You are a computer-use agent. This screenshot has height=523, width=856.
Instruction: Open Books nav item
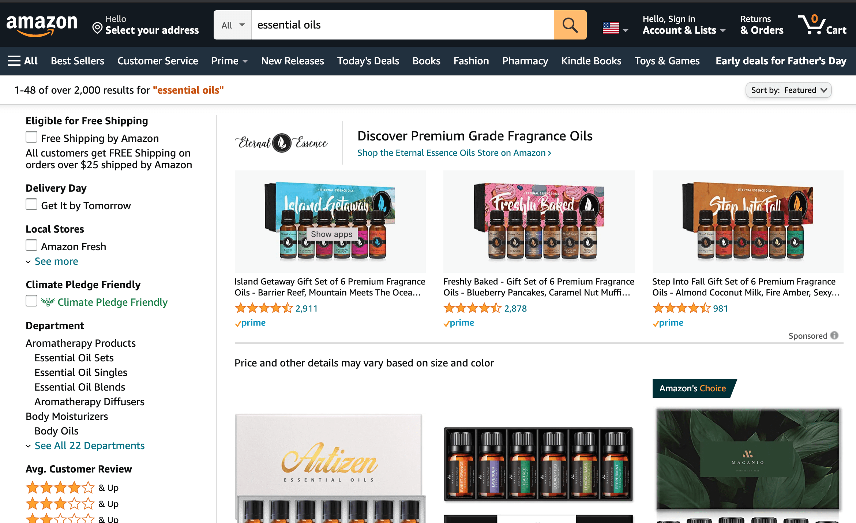pos(426,61)
